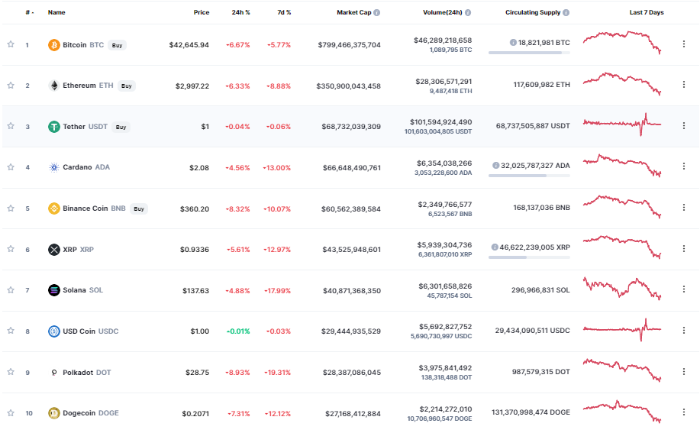700x433 pixels.
Task: Sort by Price column header
Action: pyautogui.click(x=202, y=12)
